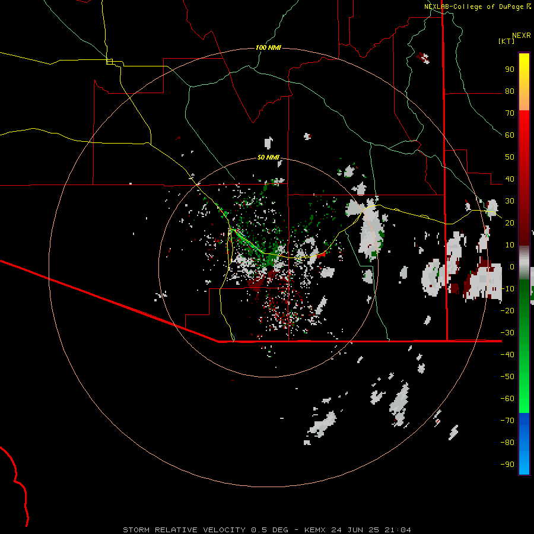Select the positive 90 knot scale label
The width and height of the screenshot is (534, 534).
click(510, 69)
